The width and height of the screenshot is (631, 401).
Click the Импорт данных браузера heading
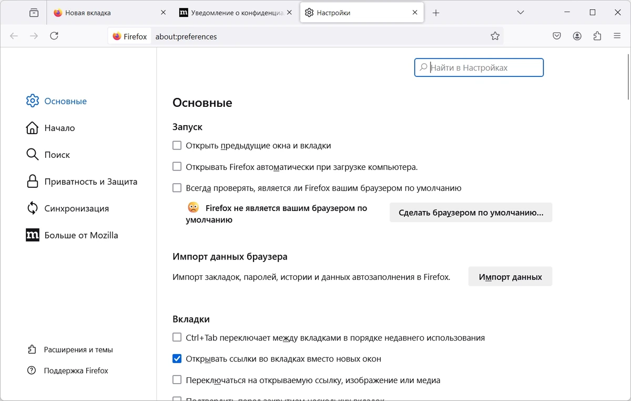pos(230,257)
